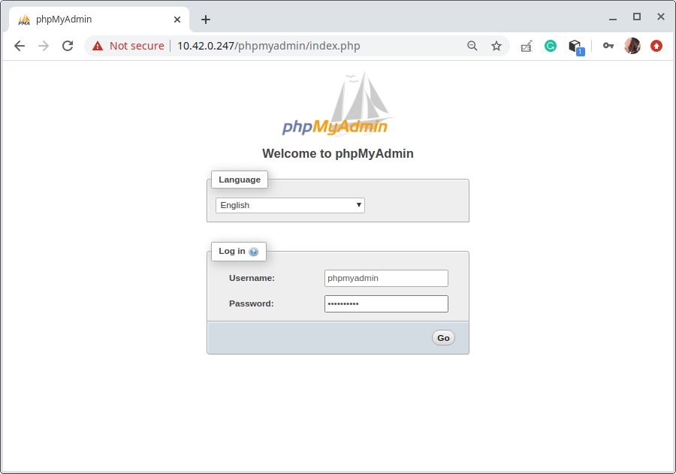Click the key icon in the toolbar
This screenshot has height=474, width=676.
tap(608, 46)
